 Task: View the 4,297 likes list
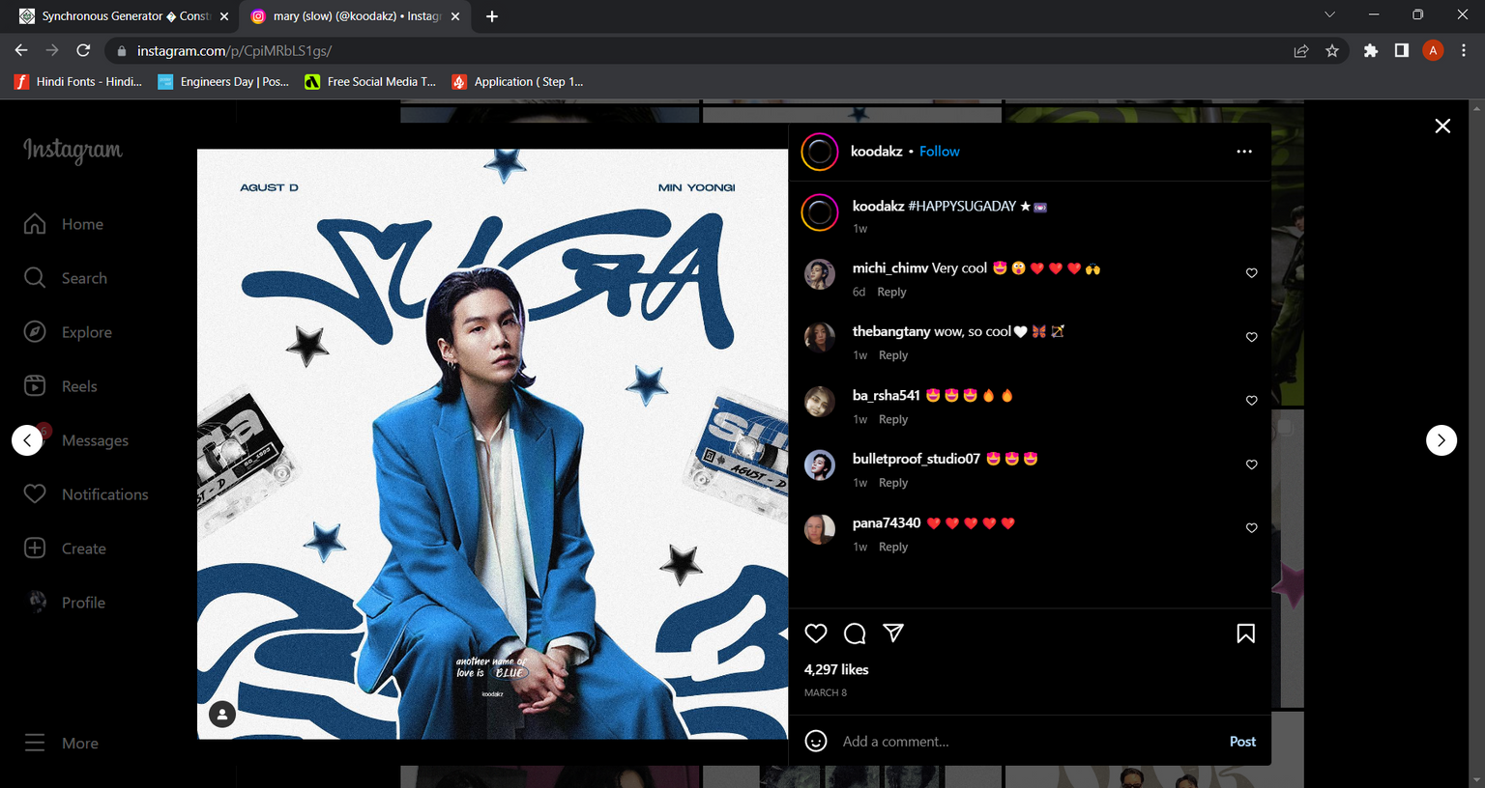tap(836, 669)
